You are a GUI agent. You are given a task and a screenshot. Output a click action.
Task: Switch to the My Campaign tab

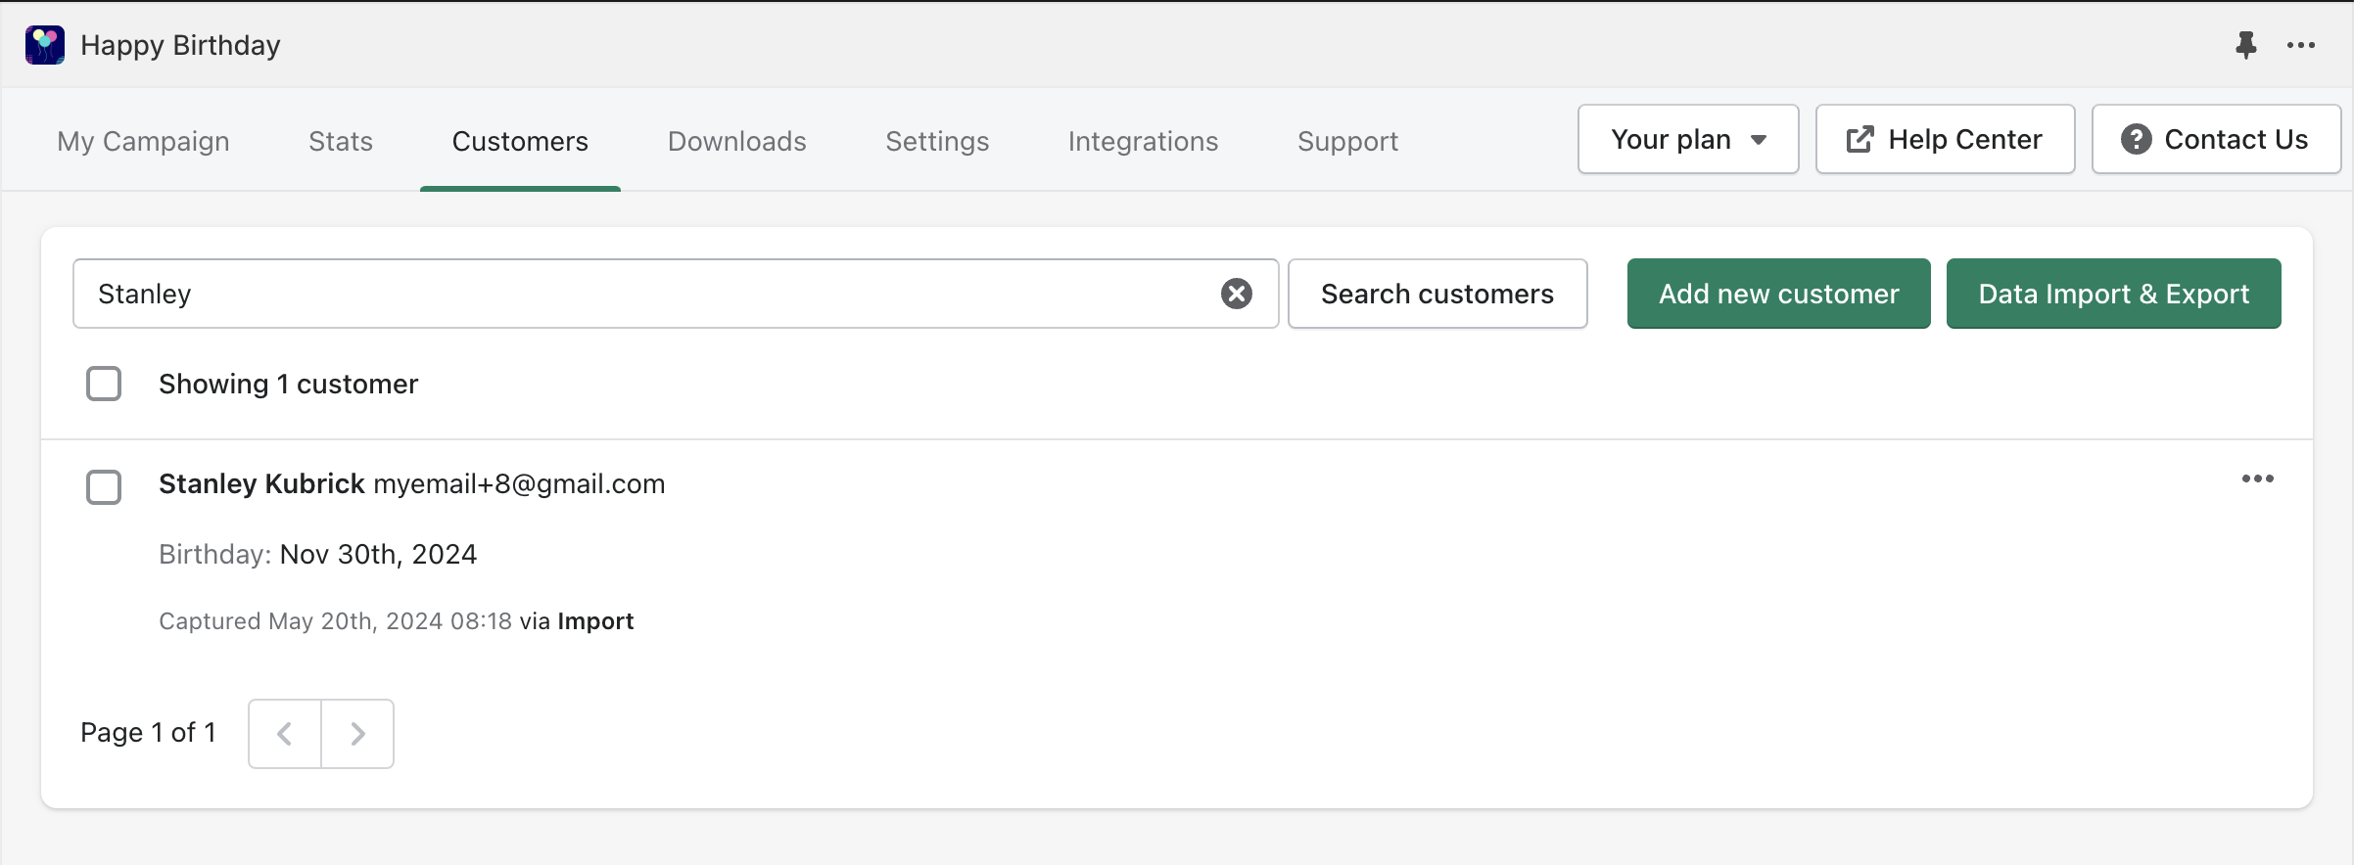pos(143,141)
